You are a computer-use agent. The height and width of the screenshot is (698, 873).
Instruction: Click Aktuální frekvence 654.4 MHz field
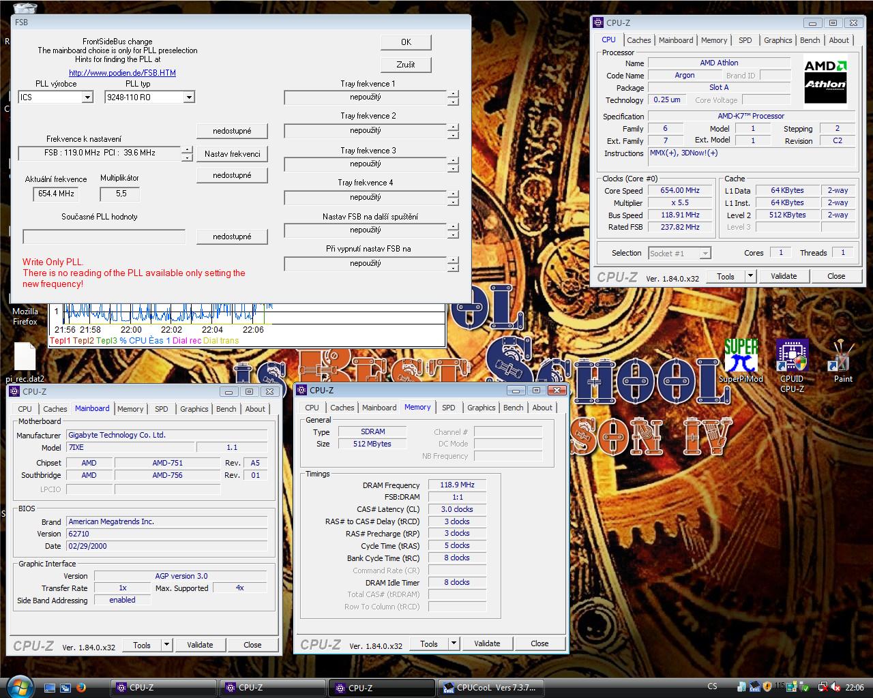56,194
